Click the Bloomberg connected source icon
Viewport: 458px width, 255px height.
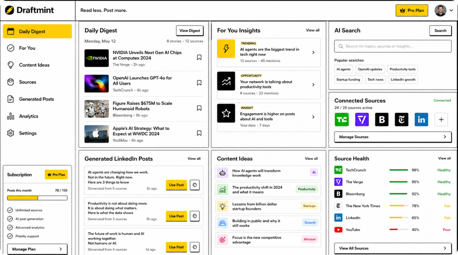[x=381, y=119]
